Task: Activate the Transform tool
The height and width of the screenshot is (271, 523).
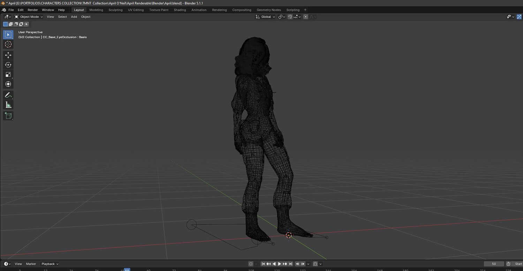Action: click(x=8, y=84)
